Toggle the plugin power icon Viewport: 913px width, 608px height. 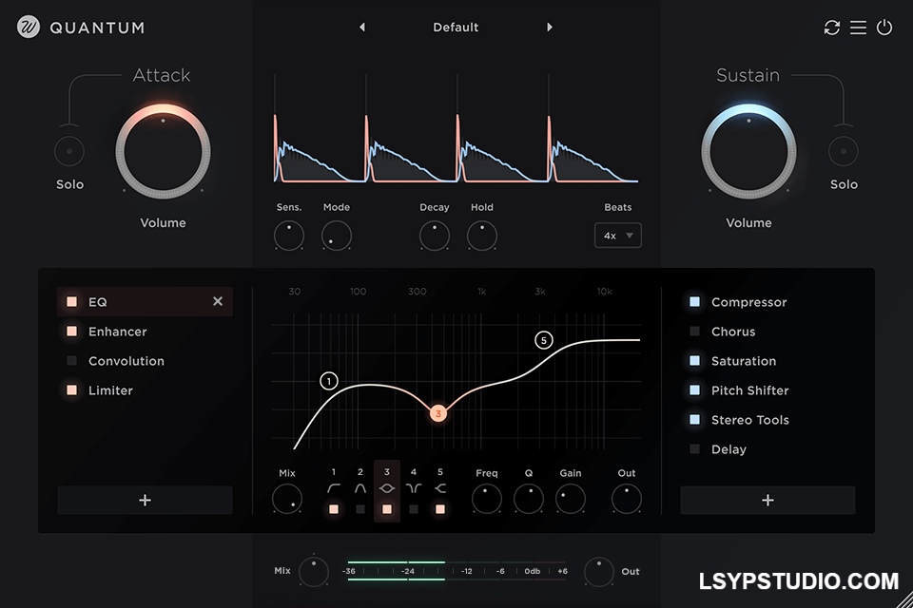tap(884, 28)
